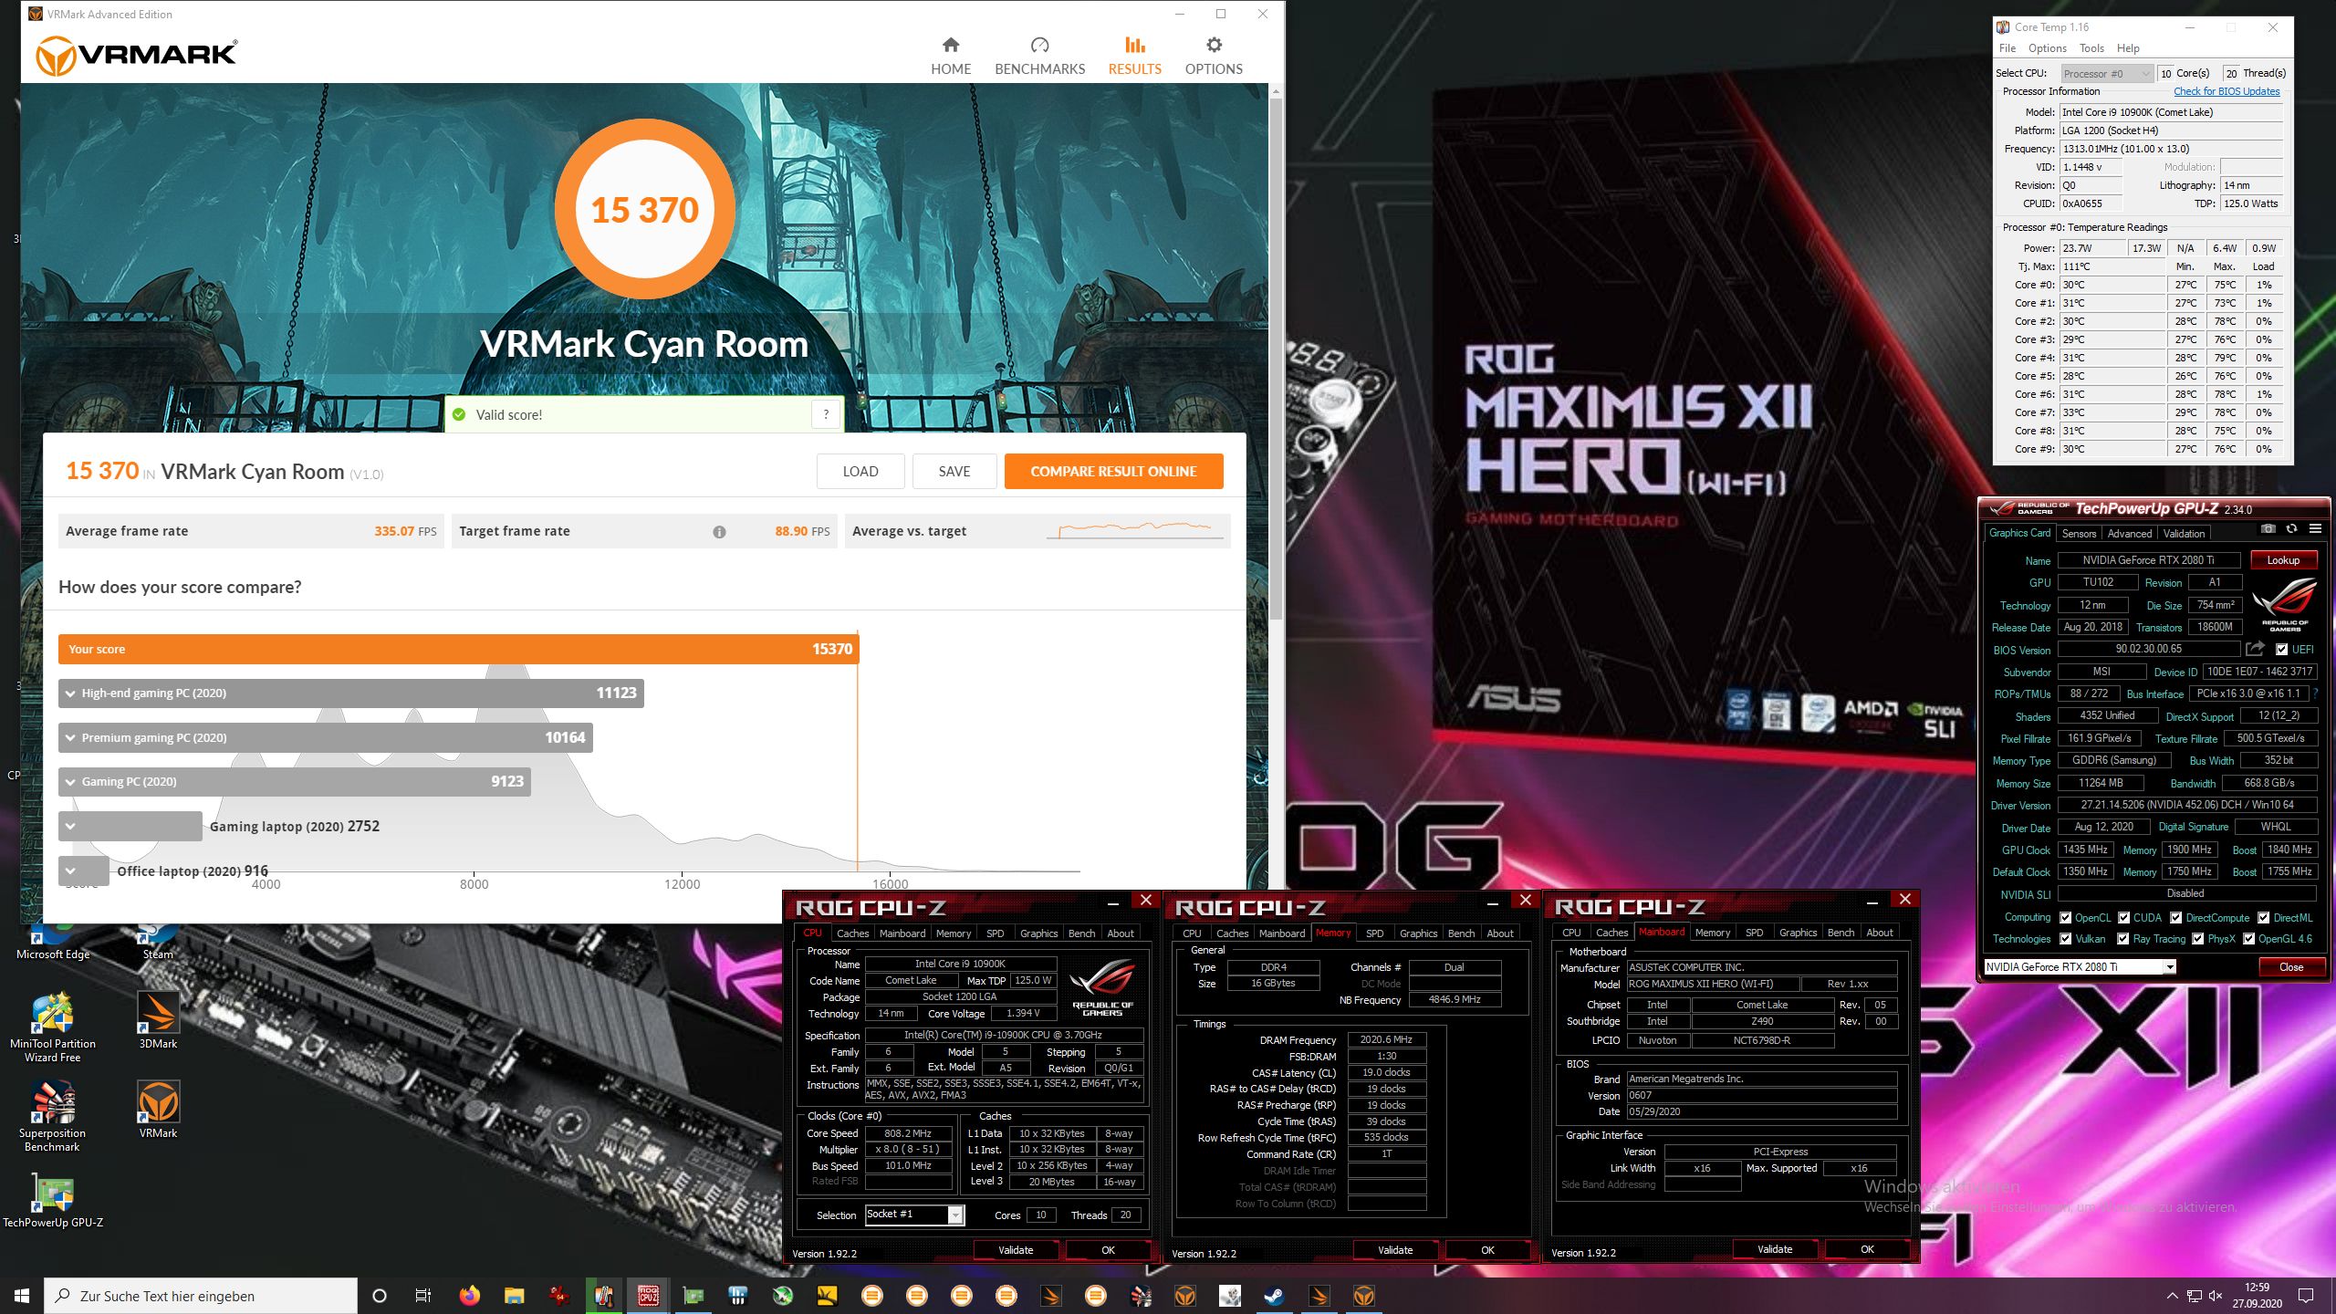This screenshot has height=1314, width=2336.
Task: Launch Firefox from the taskbar
Action: [x=469, y=1296]
